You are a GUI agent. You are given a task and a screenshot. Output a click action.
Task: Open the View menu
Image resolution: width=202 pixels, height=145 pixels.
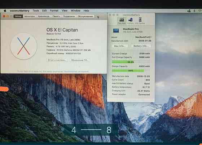pyautogui.click(x=65, y=11)
